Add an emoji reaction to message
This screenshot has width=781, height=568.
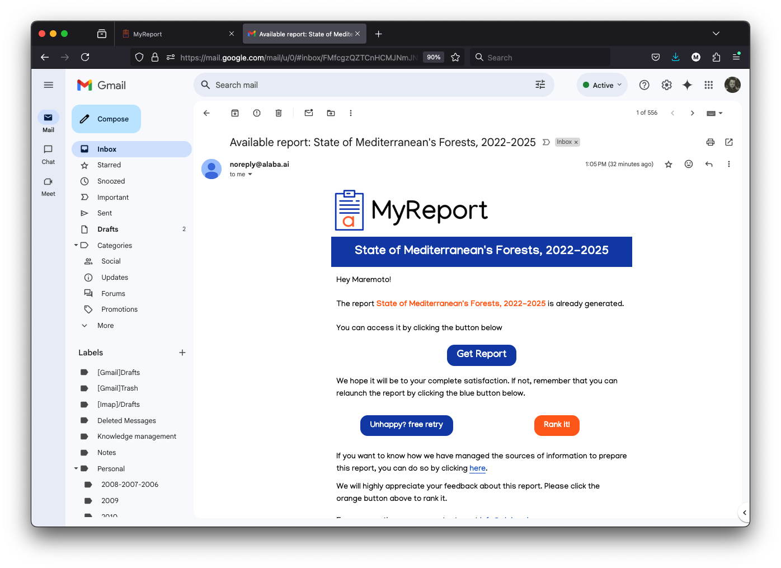tap(689, 164)
